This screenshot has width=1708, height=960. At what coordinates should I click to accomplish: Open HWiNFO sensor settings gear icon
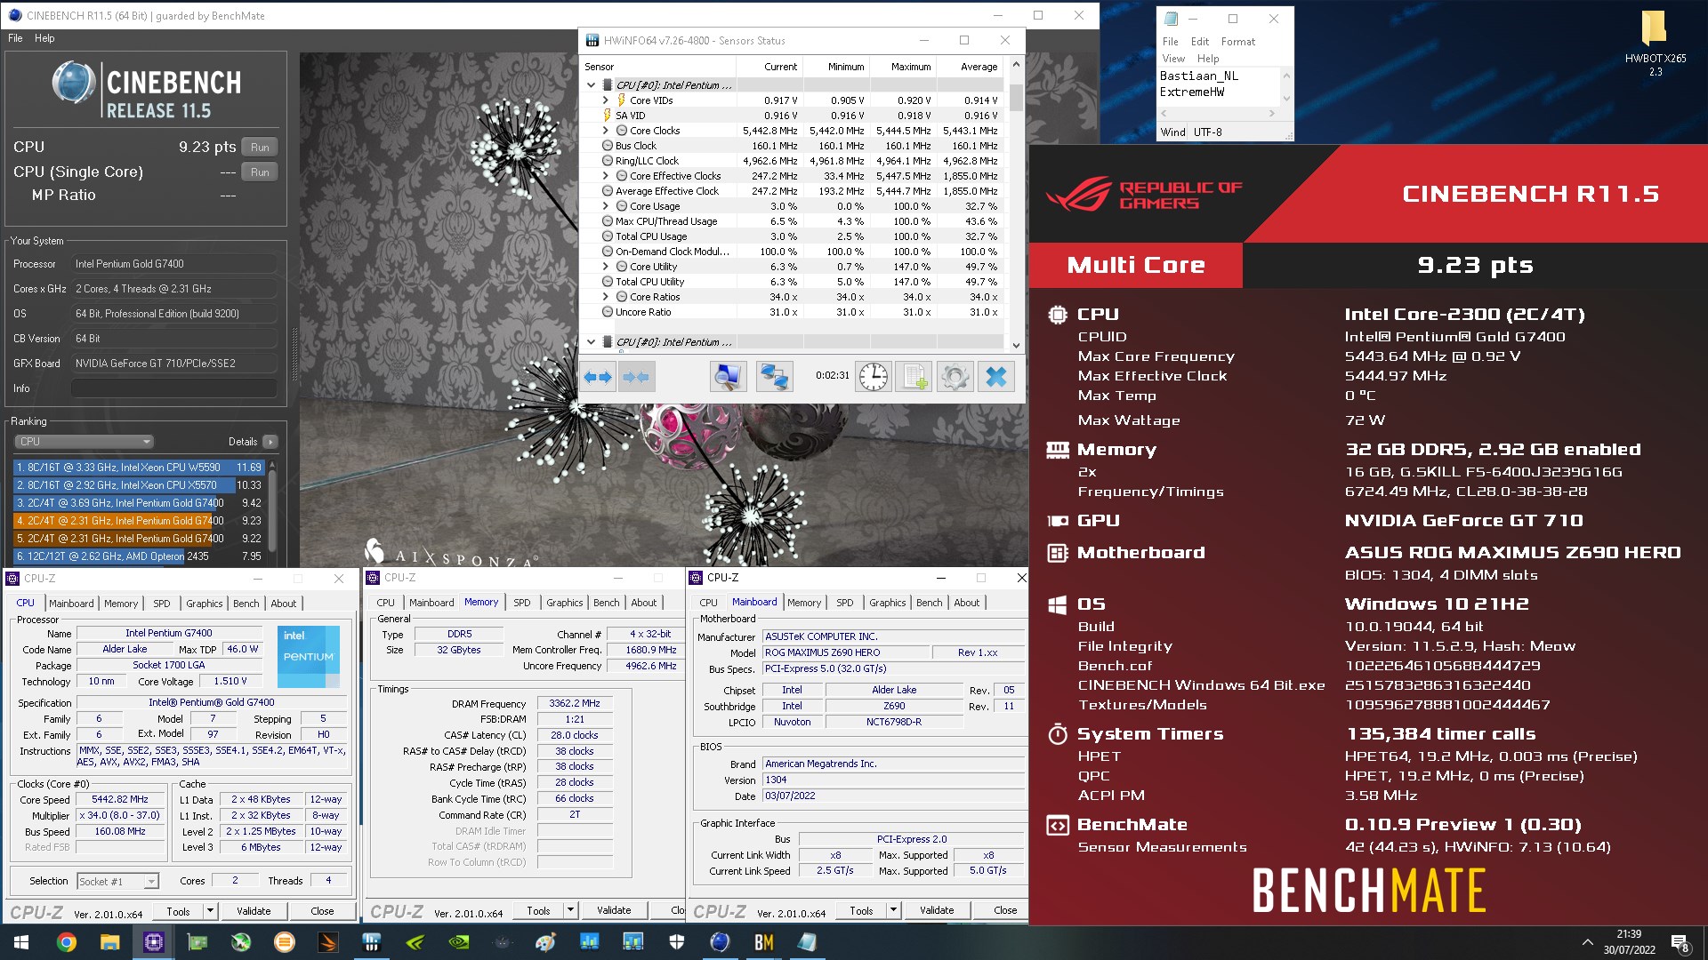pyautogui.click(x=955, y=377)
